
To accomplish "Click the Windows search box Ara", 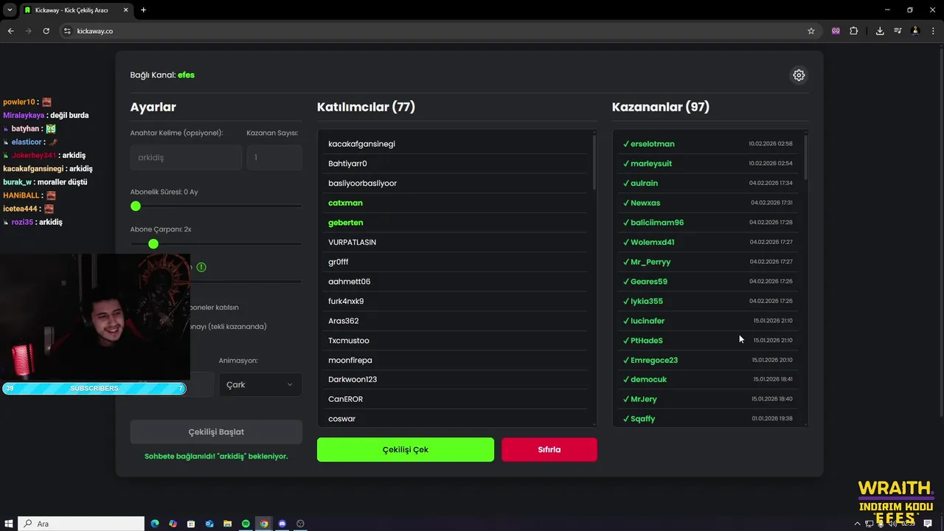I will tap(81, 524).
